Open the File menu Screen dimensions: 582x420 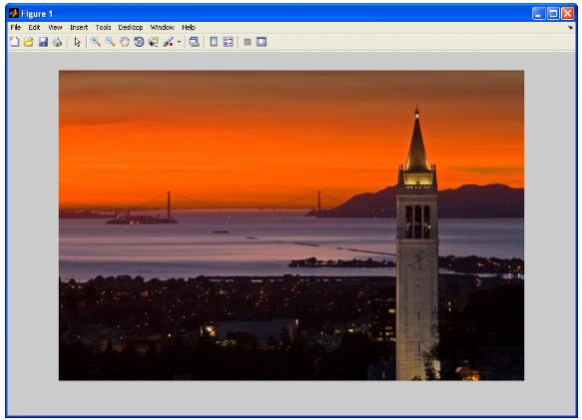tap(16, 28)
